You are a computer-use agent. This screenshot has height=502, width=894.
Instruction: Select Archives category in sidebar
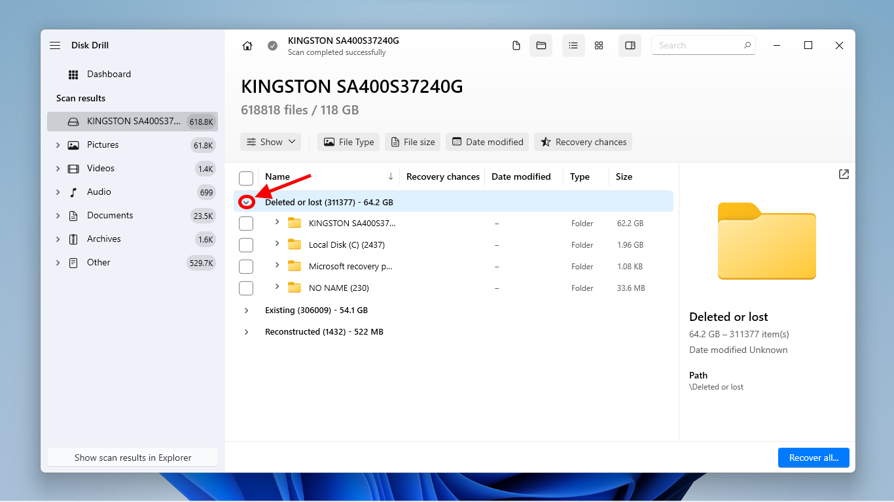132,239
